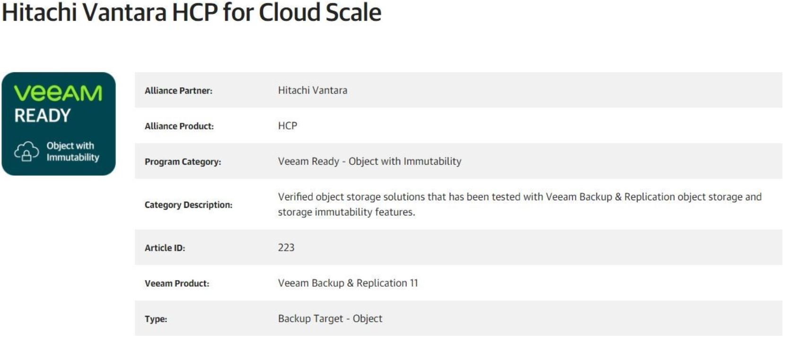Click the Backup Target - Object value
789x341 pixels.
pos(330,318)
